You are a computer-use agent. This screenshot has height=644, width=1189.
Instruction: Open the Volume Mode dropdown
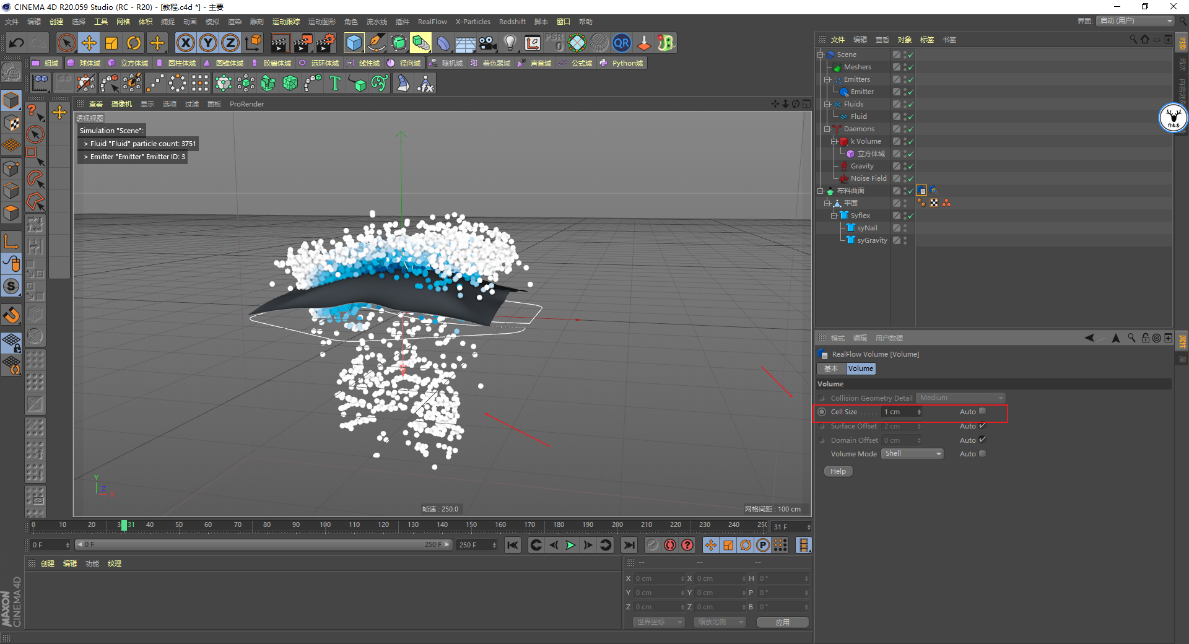point(913,454)
